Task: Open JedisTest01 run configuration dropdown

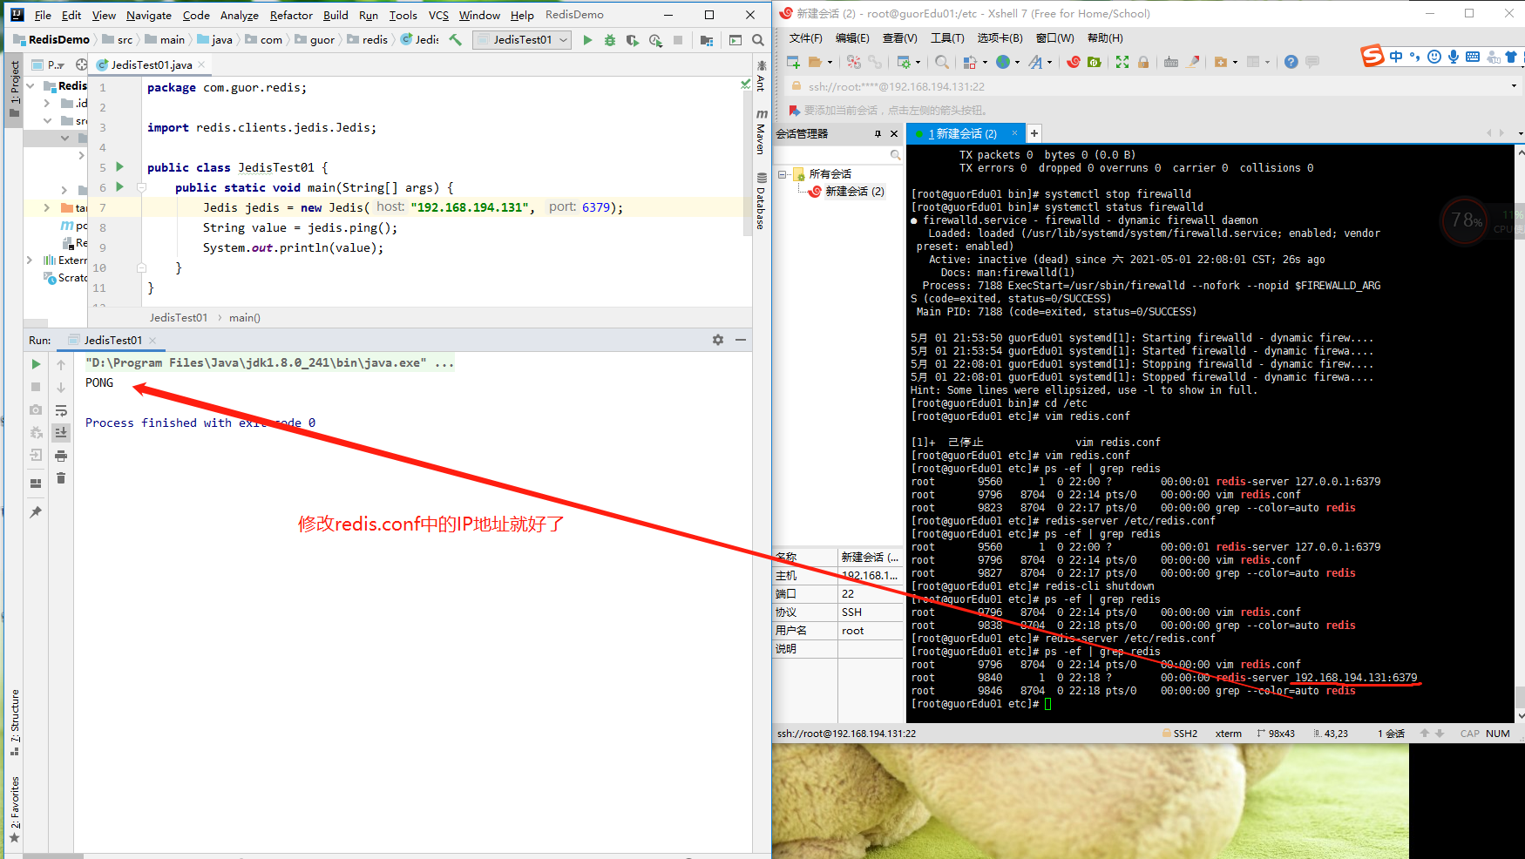Action: (522, 40)
